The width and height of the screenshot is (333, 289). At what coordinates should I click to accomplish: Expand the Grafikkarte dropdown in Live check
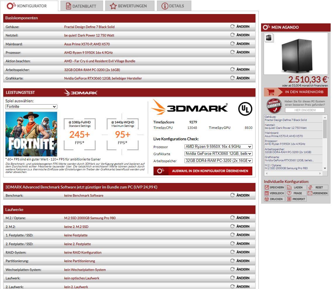tap(218, 154)
